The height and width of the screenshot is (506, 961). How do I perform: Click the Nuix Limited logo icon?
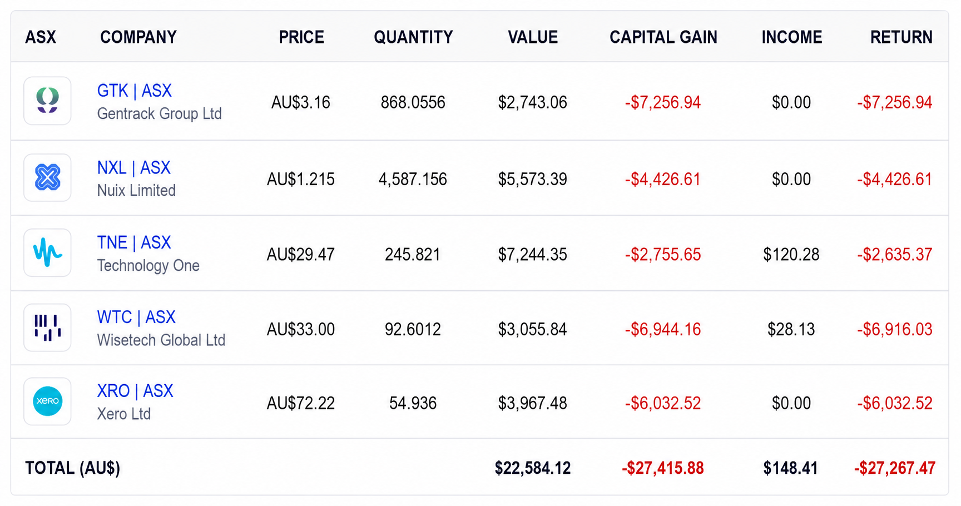coord(47,177)
